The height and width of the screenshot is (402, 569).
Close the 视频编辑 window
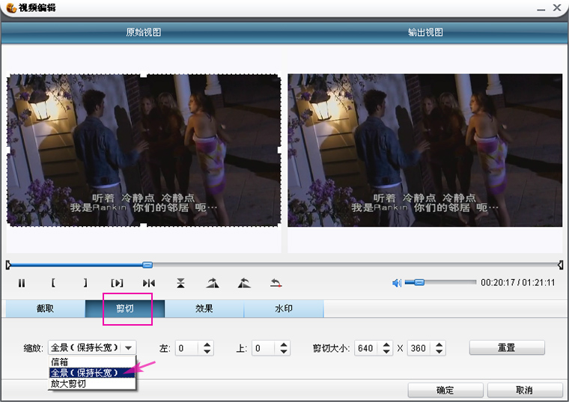pos(557,7)
